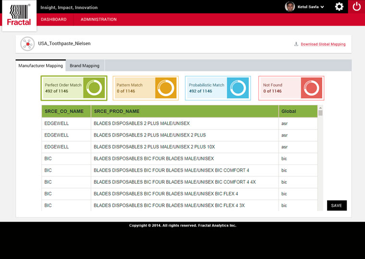Screen dimensions: 365x259
Task: Select the Perfect Order Match card
Action: click(x=74, y=88)
